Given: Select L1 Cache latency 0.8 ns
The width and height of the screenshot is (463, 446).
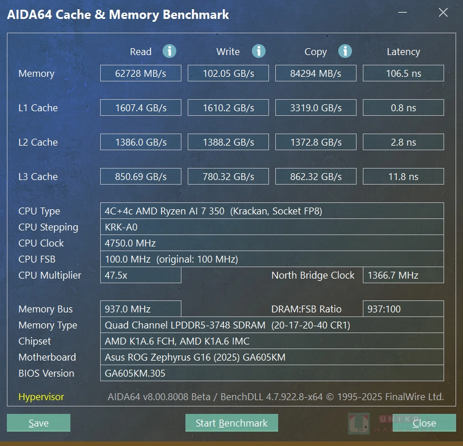Looking at the screenshot, I should point(403,108).
